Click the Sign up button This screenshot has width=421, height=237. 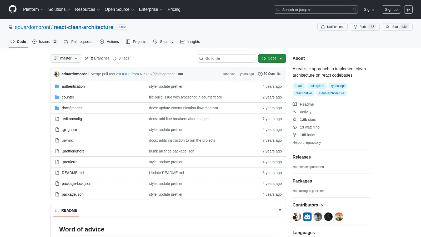(x=391, y=9)
